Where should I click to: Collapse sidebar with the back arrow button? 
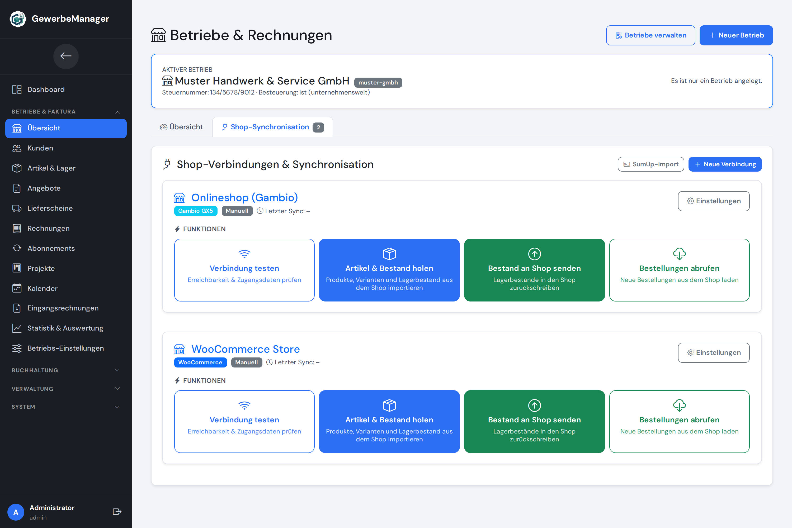coord(66,56)
